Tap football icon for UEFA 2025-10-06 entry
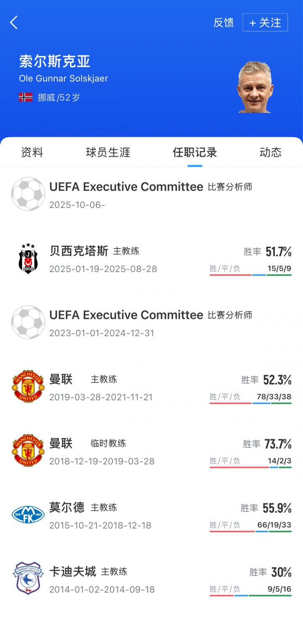Viewport: 303px width, 617px height. point(28,194)
